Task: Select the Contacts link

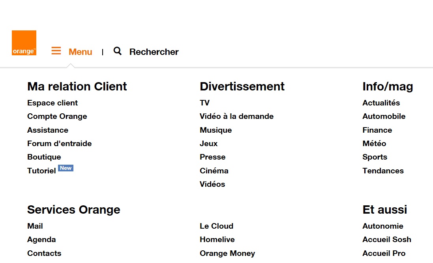Action: pyautogui.click(x=44, y=253)
